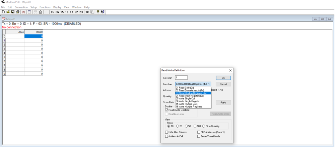
Task: Toggle the PLC Addresses (Base 1) checkbox
Action: click(x=199, y=132)
